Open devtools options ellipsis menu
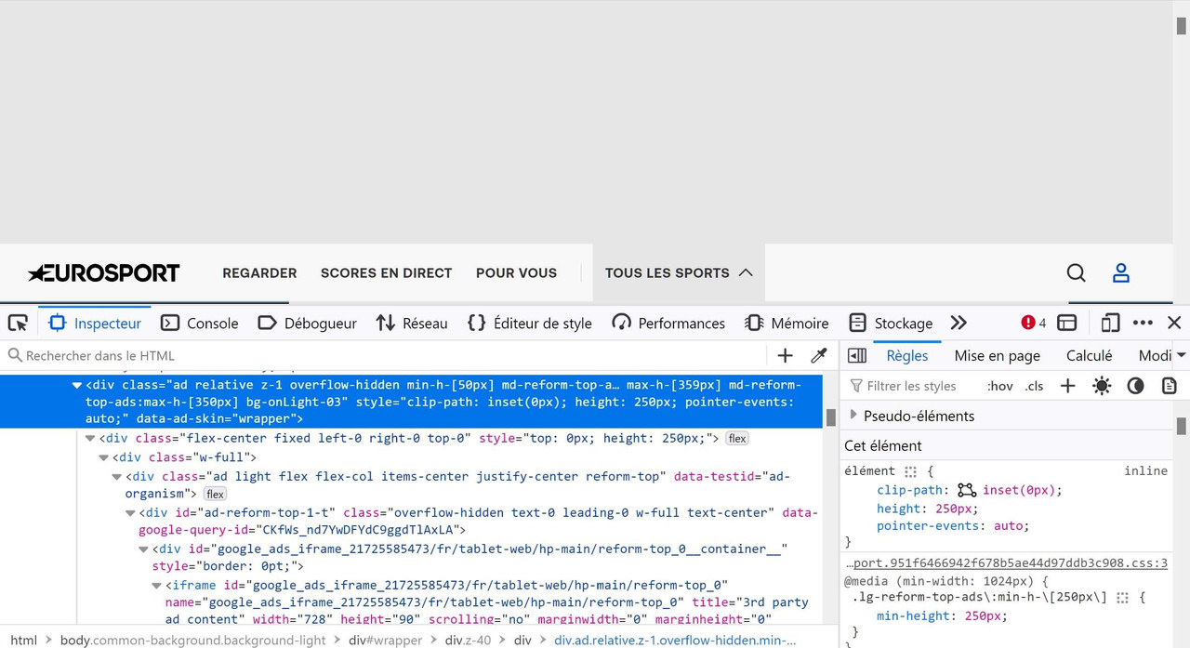This screenshot has height=648, width=1190. [1143, 323]
